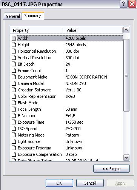Click the page icon beside Width
The height and width of the screenshot is (190, 137).
coord(14,38)
